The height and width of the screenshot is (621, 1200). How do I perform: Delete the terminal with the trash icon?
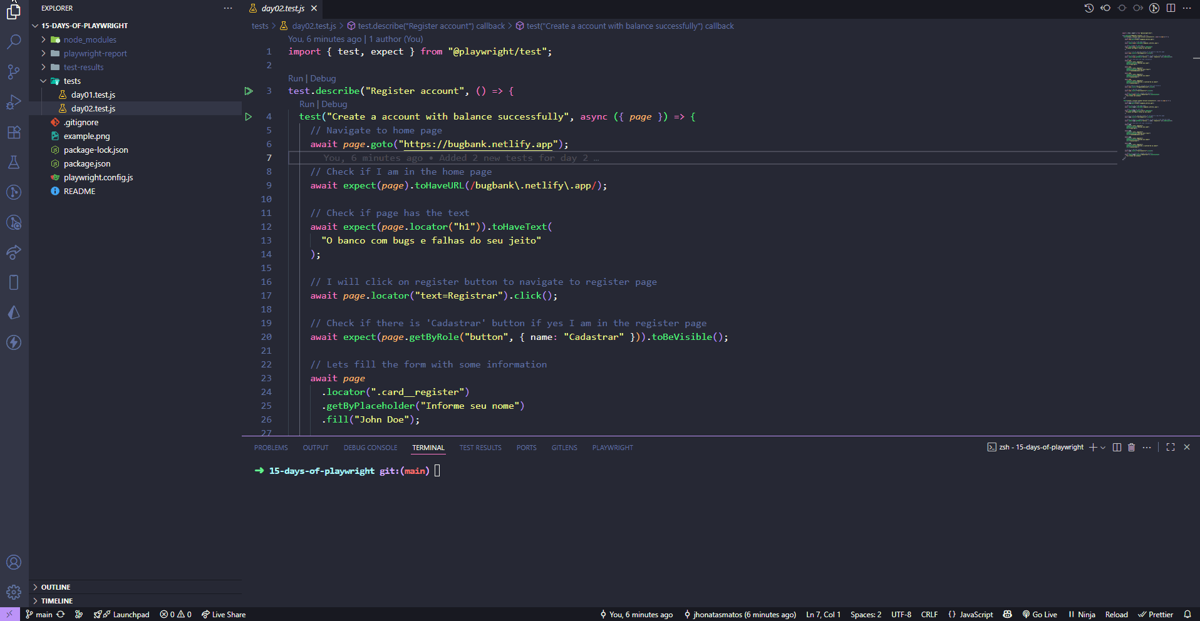click(x=1131, y=448)
